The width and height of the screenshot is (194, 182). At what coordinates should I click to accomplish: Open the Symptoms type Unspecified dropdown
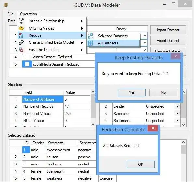(x=177, y=114)
